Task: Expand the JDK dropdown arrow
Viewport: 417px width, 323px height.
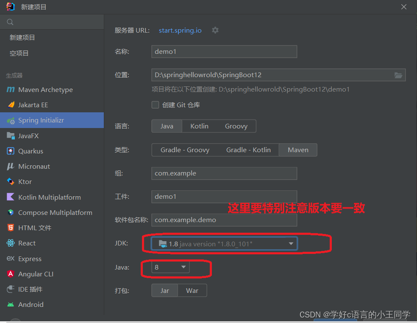Action: (291, 244)
